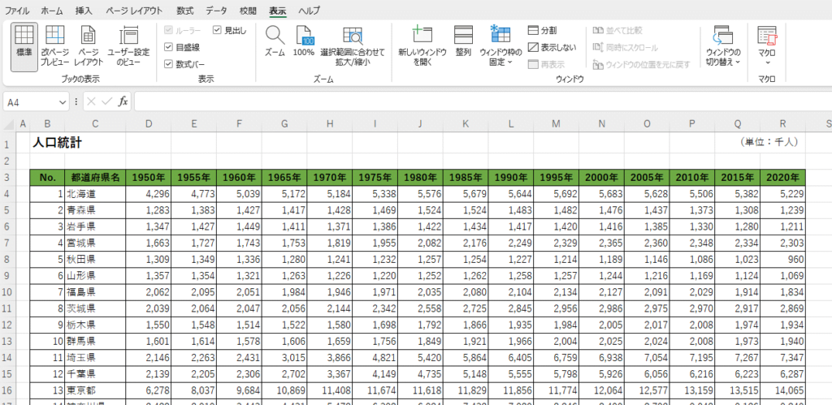This screenshot has height=405, width=832.
Task: Click 分割 (Split) button
Action: coord(542,31)
